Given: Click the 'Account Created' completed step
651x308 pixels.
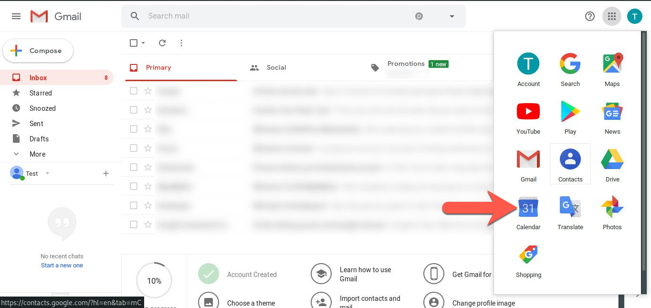Looking at the screenshot, I should pyautogui.click(x=237, y=274).
